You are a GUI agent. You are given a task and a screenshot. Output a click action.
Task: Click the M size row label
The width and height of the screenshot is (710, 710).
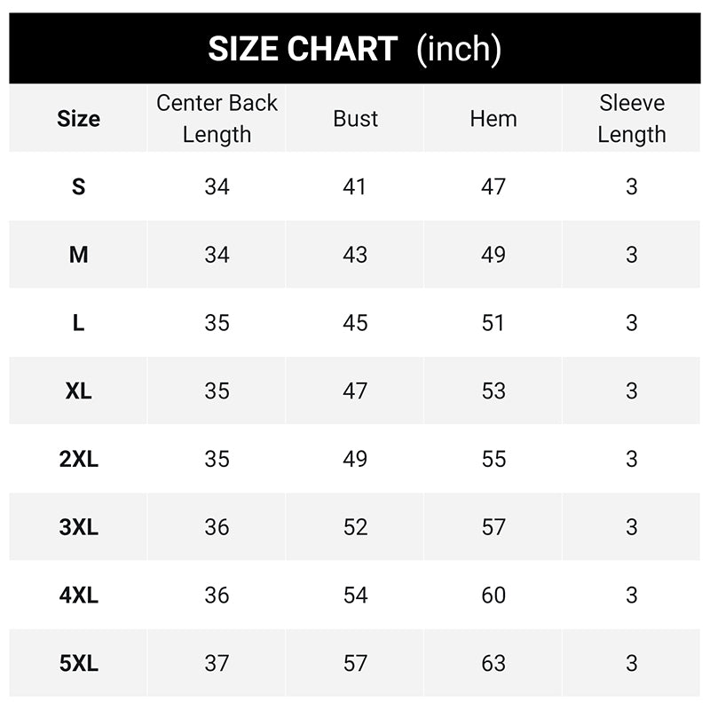(78, 255)
